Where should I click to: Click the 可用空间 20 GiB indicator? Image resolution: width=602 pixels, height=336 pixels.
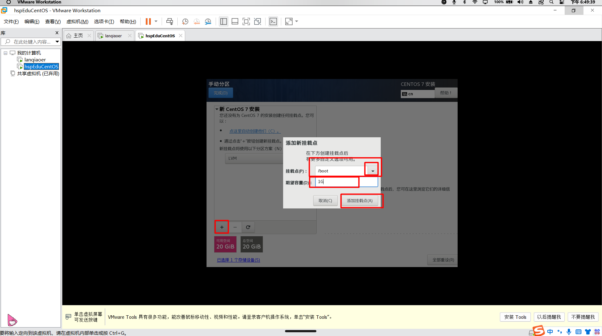tap(225, 244)
